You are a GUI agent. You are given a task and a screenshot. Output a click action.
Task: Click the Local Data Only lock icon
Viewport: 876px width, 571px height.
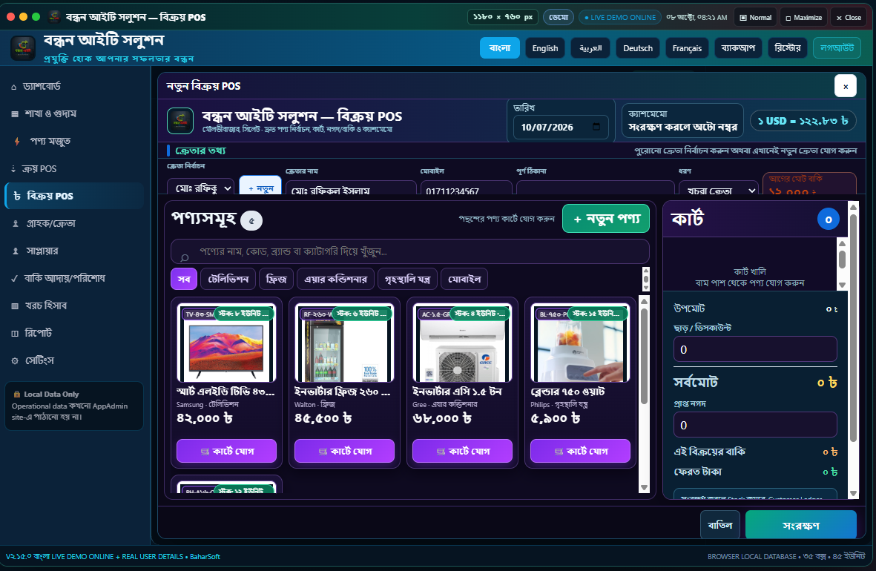point(17,394)
